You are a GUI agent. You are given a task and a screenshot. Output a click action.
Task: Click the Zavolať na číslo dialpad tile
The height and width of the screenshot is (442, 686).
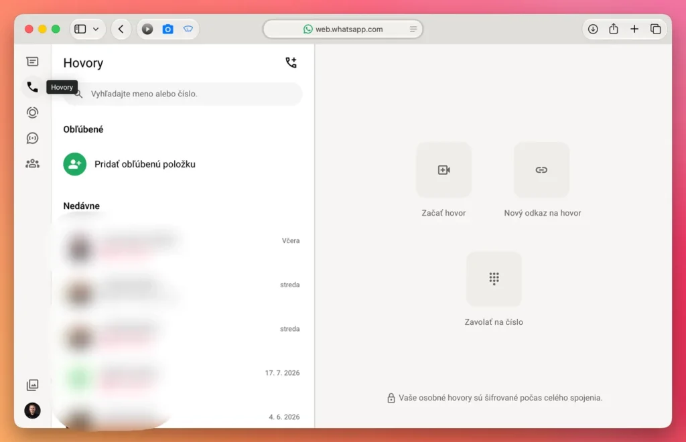pyautogui.click(x=494, y=279)
